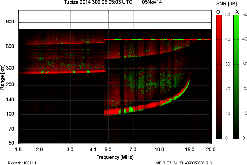
Task: Click the 900 range axis tick label
Action: [x=10, y=22]
